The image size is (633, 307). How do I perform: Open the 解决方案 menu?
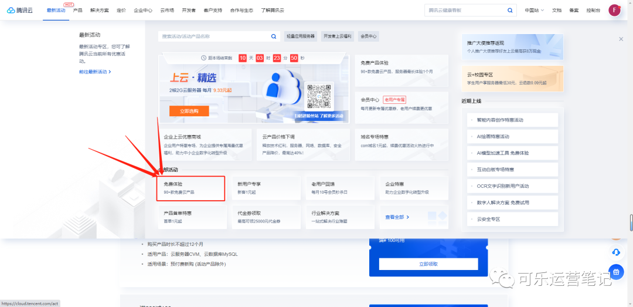99,10
